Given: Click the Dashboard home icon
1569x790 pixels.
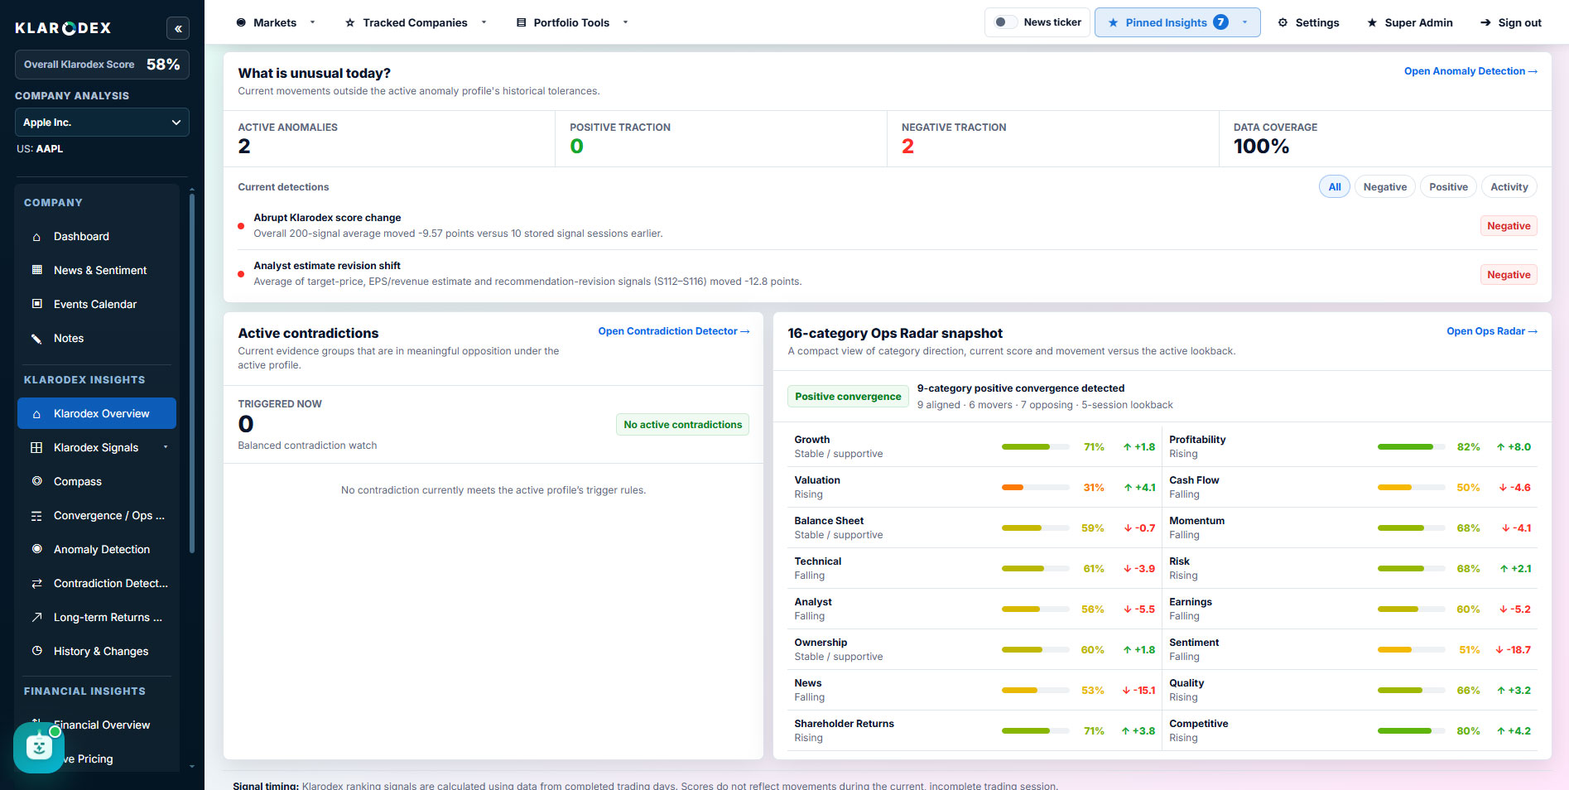Looking at the screenshot, I should 36,237.
